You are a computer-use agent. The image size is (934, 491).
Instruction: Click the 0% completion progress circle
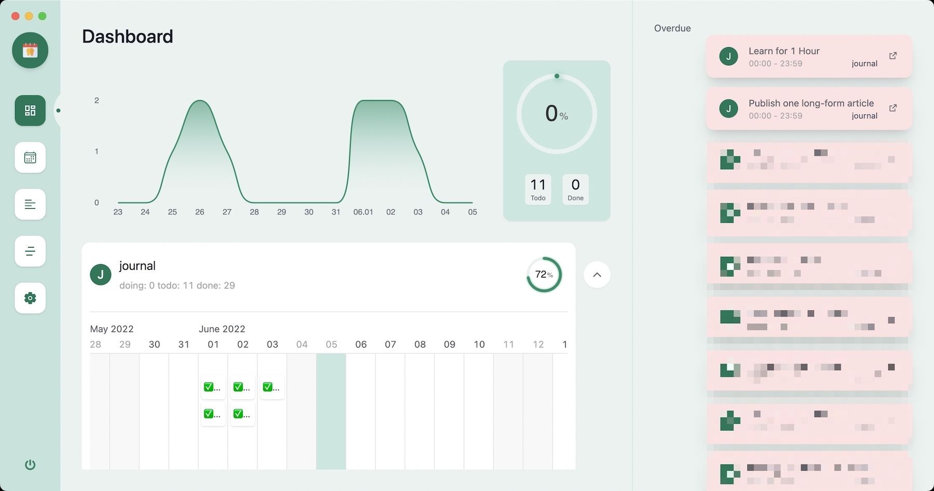click(556, 113)
